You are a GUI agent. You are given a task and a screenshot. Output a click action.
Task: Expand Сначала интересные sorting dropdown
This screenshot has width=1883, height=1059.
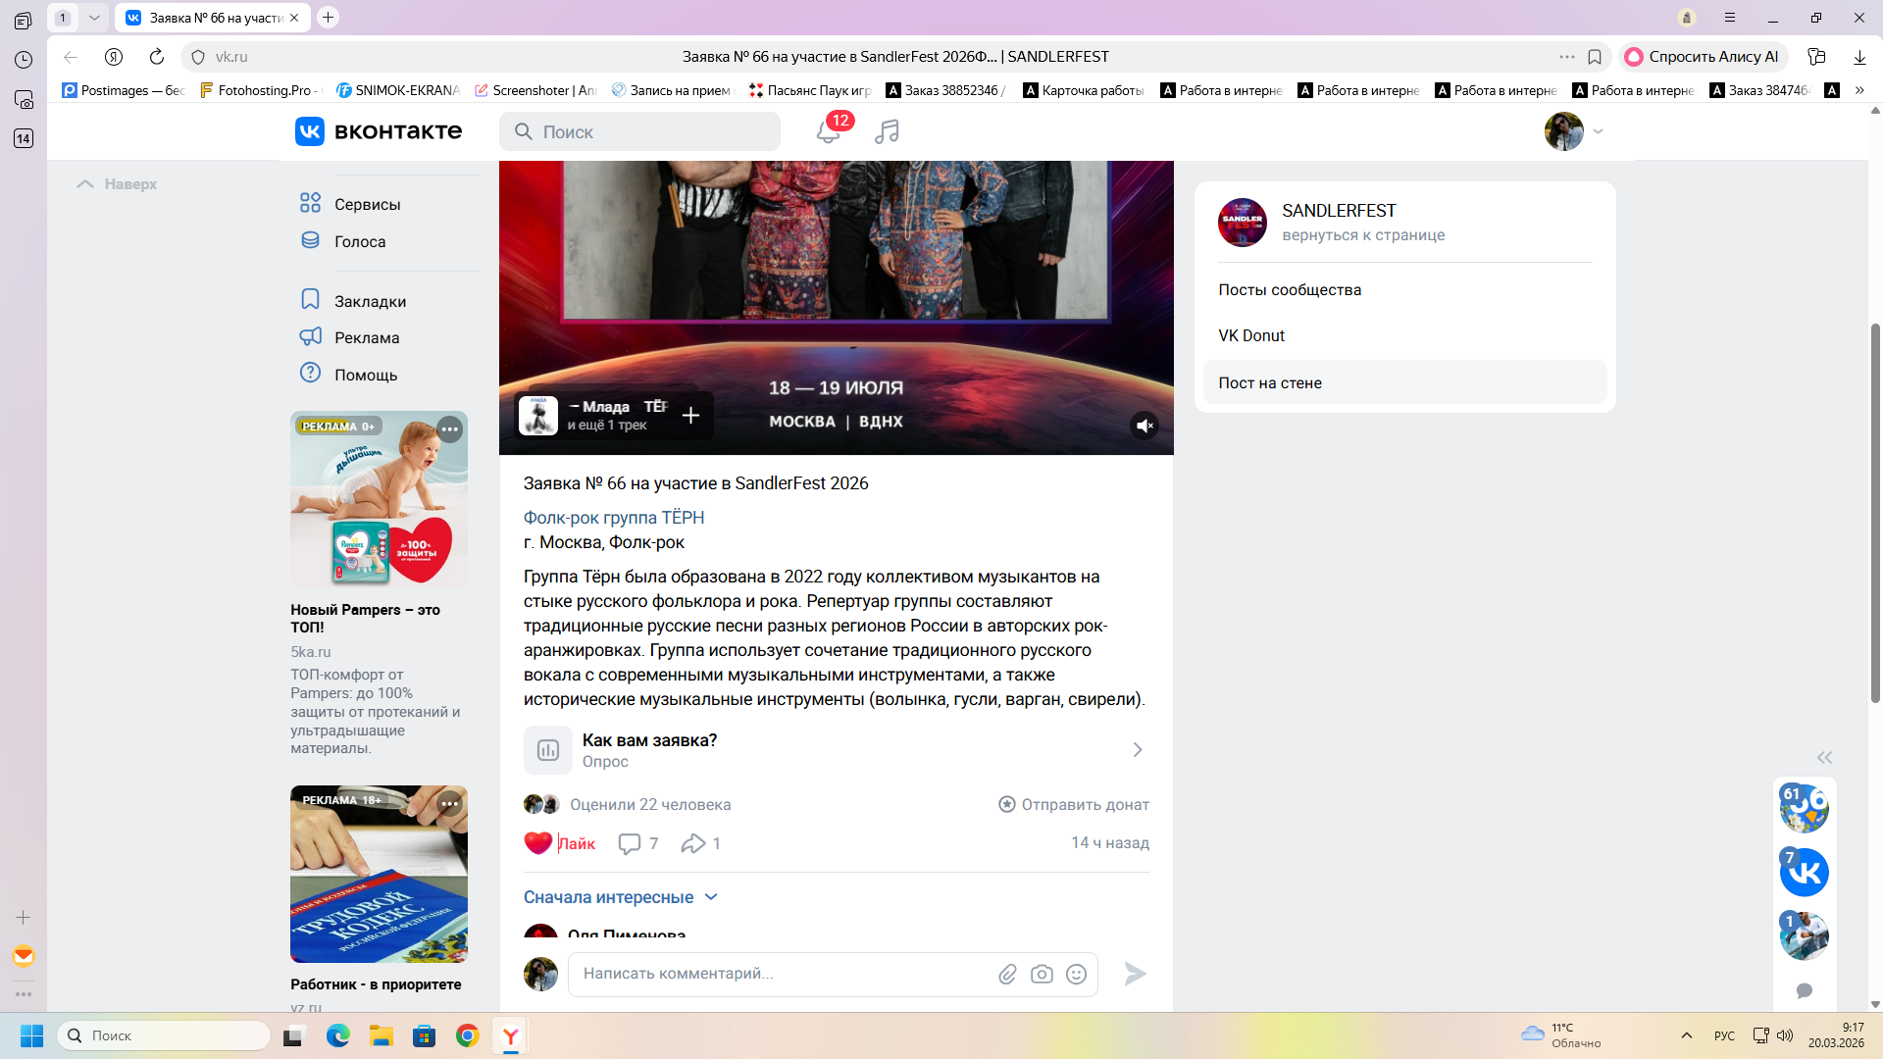(x=621, y=897)
